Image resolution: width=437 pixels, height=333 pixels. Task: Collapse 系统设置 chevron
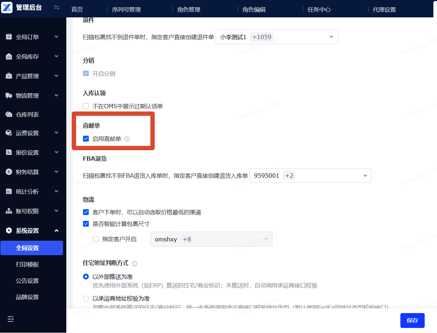pos(56,231)
